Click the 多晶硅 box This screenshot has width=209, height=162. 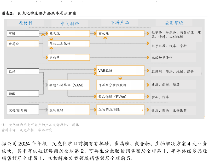tap(69, 57)
